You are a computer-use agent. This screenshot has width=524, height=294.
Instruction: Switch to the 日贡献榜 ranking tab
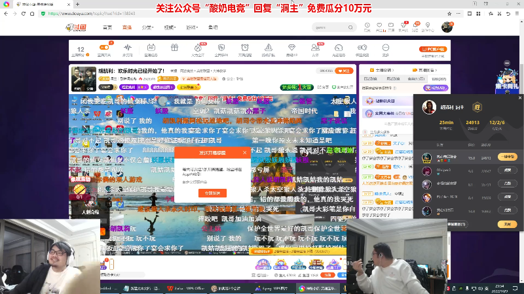(370, 79)
